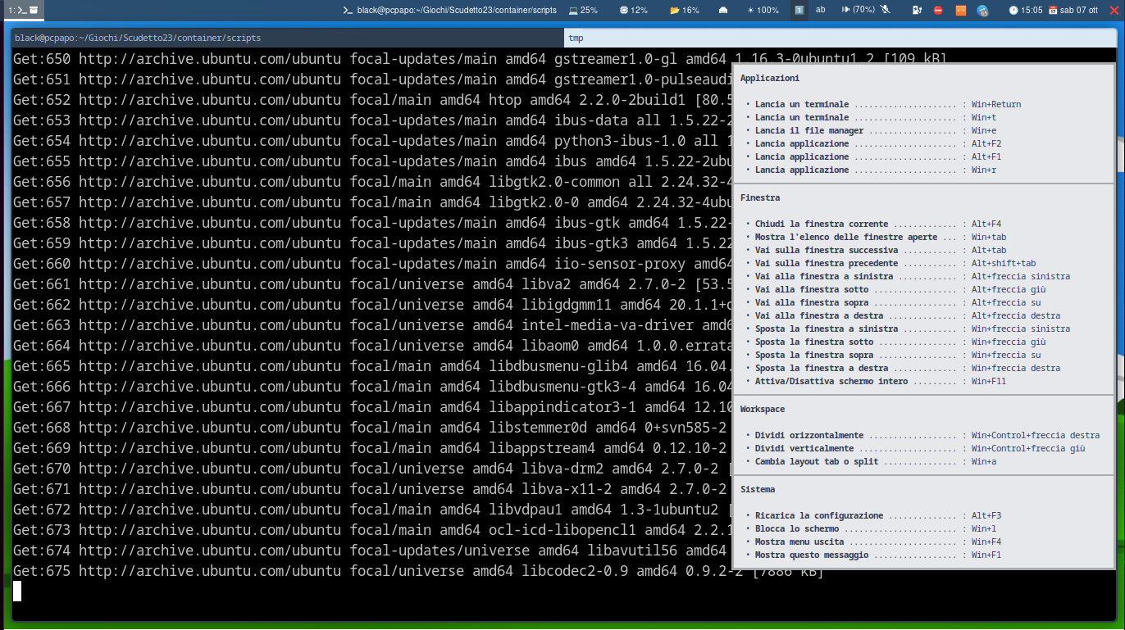The width and height of the screenshot is (1125, 630).
Task: Click the clock showing 15:05
Action: click(x=1026, y=10)
